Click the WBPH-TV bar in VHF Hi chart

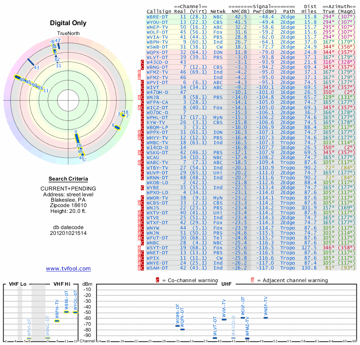click(57, 321)
